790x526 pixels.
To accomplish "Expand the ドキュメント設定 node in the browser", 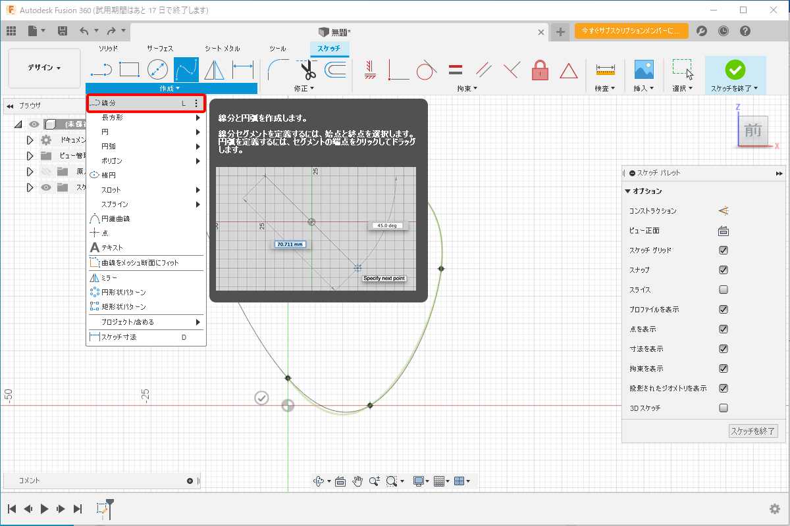I will pos(30,140).
